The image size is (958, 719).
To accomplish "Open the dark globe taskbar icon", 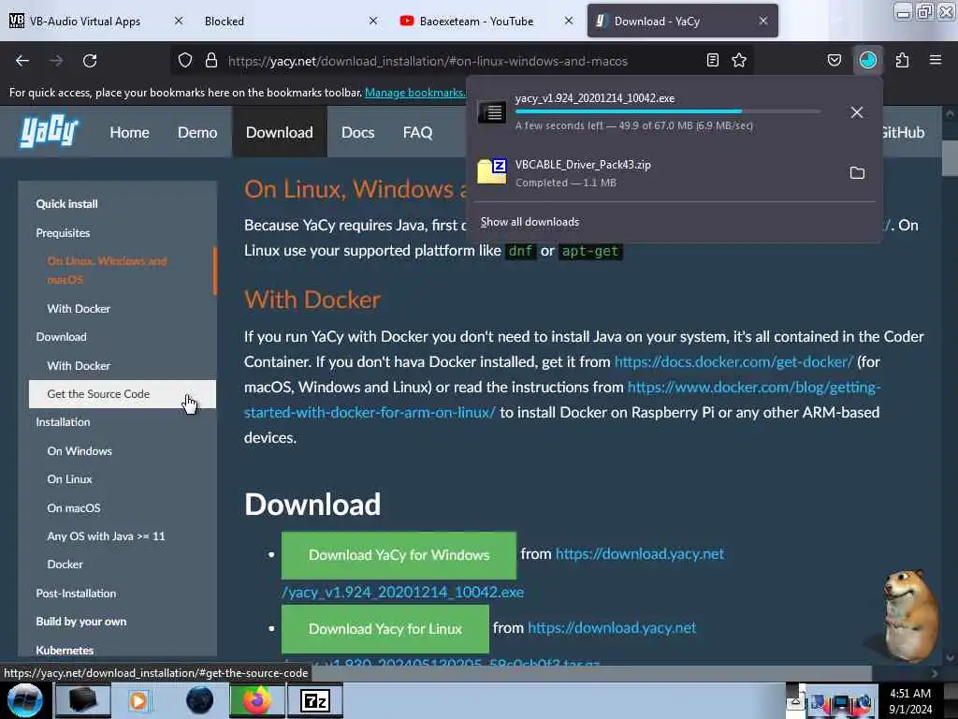I will tap(199, 700).
